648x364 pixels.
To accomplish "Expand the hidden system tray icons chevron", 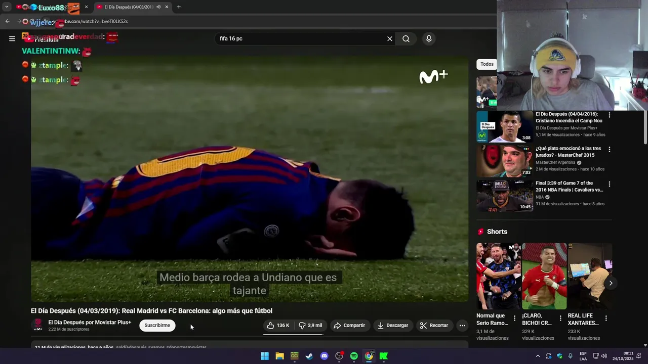I will pyautogui.click(x=538, y=356).
